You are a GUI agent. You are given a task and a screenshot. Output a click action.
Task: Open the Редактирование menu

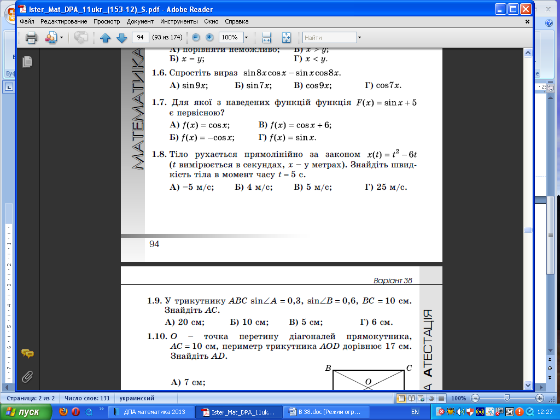click(x=64, y=21)
